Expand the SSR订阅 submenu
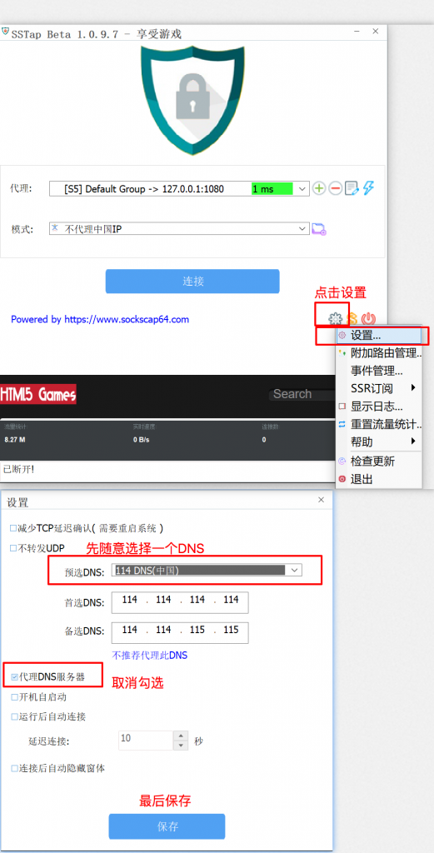The image size is (434, 853). [380, 388]
